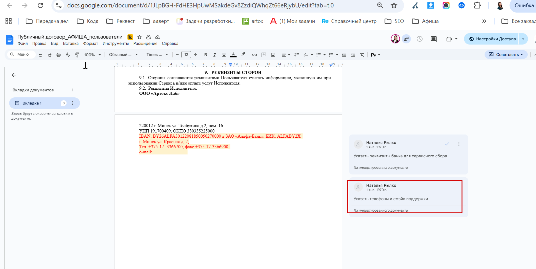536x269 pixels.
Task: Toggle underline formatting
Action: click(x=224, y=55)
